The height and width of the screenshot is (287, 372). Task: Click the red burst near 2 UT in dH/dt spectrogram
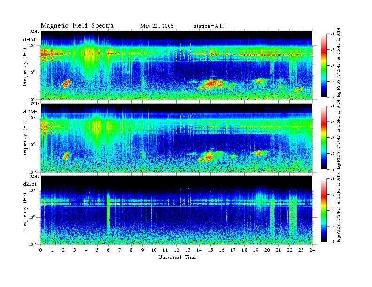(x=67, y=84)
